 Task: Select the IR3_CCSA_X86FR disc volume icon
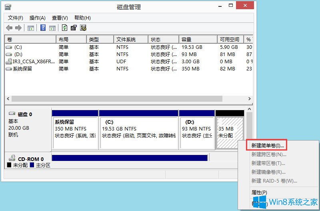(x=9, y=62)
